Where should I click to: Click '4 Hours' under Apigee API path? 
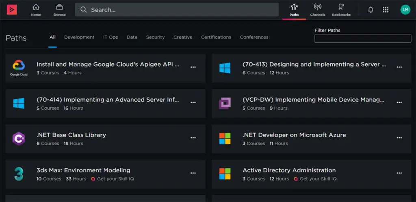click(x=72, y=73)
